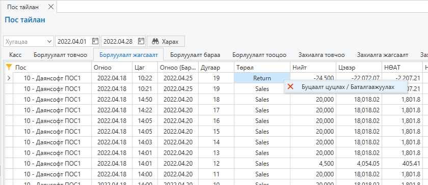Viewport: 428px width, 185px height.
Task: Switch to the Касс tab
Action: click(15, 55)
